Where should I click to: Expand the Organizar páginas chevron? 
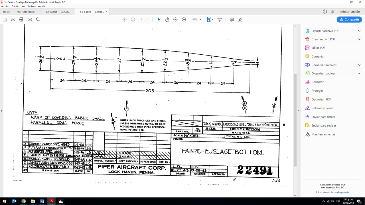(x=359, y=73)
